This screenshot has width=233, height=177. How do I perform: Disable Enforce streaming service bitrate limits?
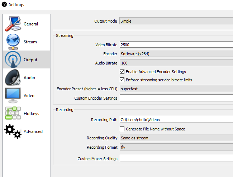tap(122, 80)
